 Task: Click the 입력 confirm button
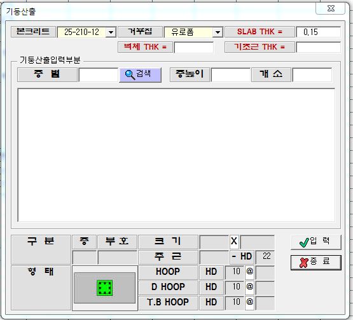click(316, 242)
